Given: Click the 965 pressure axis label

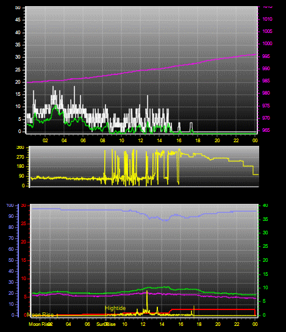Looking at the screenshot, I should [x=266, y=130].
